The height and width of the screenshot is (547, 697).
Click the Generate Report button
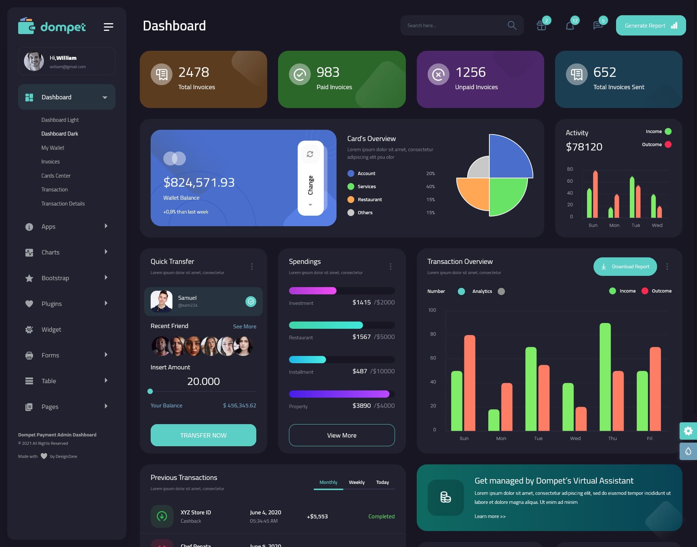[x=651, y=25]
